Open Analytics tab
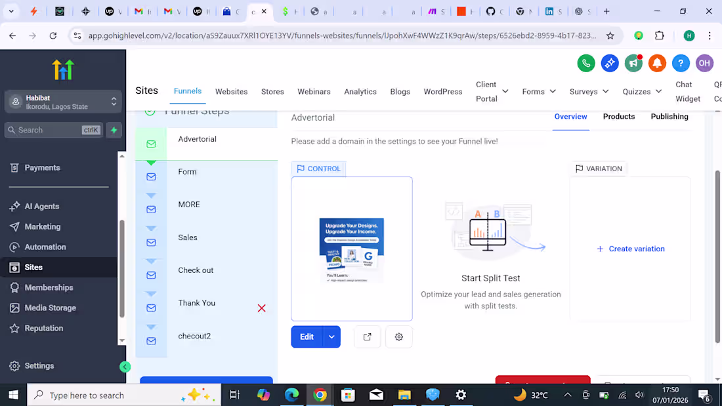The width and height of the screenshot is (722, 406). [360, 92]
